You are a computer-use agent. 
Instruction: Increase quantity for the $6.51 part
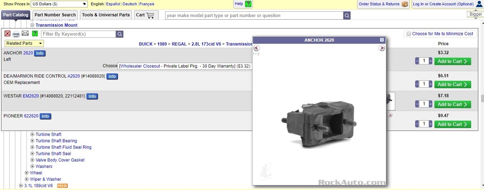point(430,84)
